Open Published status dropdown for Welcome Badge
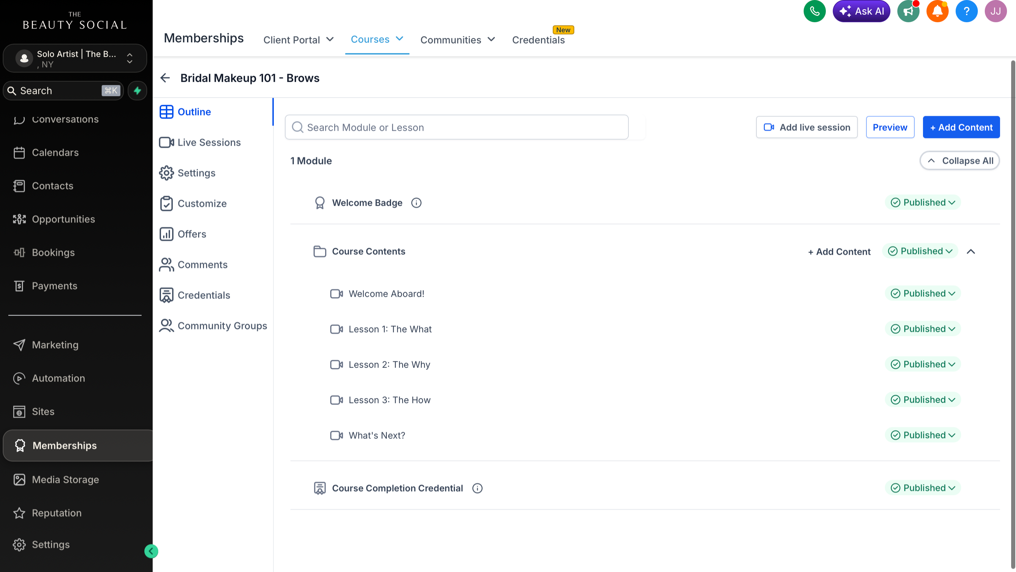 click(923, 203)
